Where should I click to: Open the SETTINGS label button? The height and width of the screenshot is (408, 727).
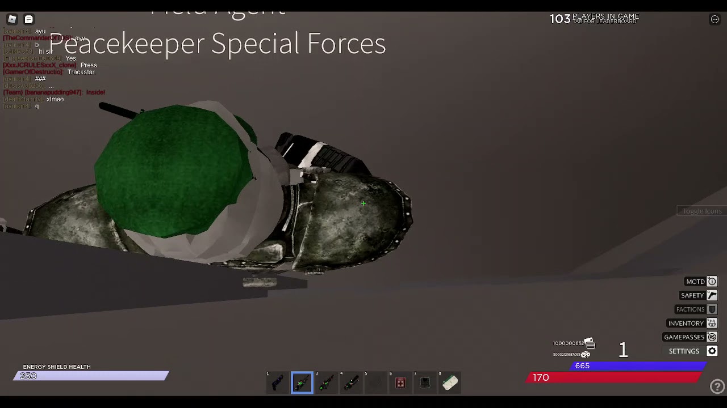tap(684, 351)
